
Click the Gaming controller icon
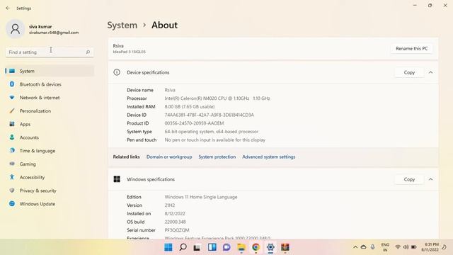(12, 164)
